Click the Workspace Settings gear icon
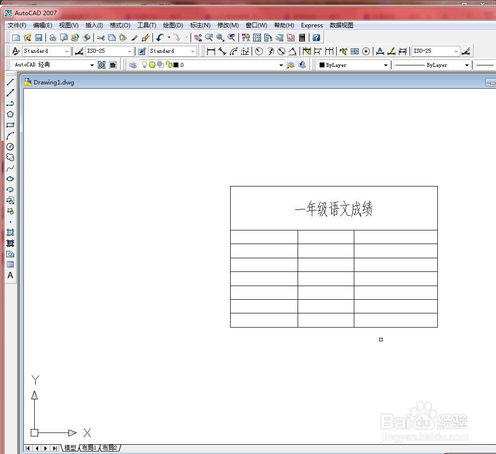 [102, 65]
